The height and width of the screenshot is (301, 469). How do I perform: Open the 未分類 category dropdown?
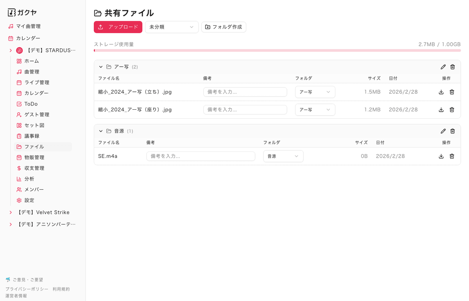pos(172,27)
